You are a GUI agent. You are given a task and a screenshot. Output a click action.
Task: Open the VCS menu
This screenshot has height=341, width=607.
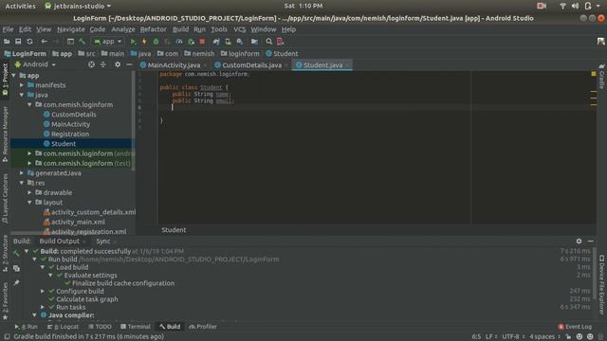pyautogui.click(x=239, y=29)
